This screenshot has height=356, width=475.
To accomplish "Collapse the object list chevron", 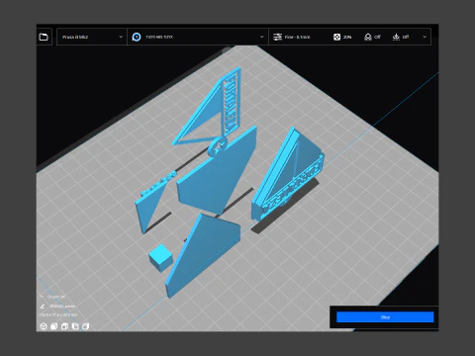I will tap(42, 297).
